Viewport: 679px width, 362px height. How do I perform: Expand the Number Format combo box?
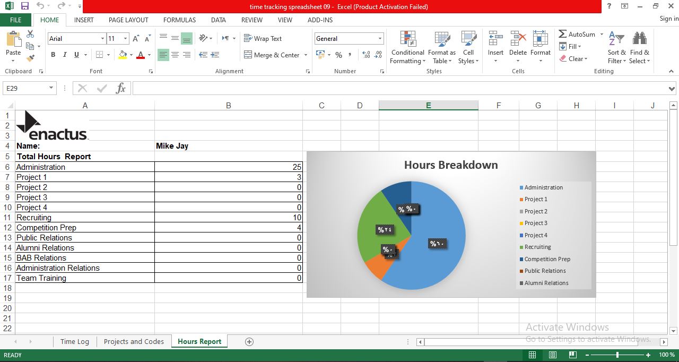point(380,38)
